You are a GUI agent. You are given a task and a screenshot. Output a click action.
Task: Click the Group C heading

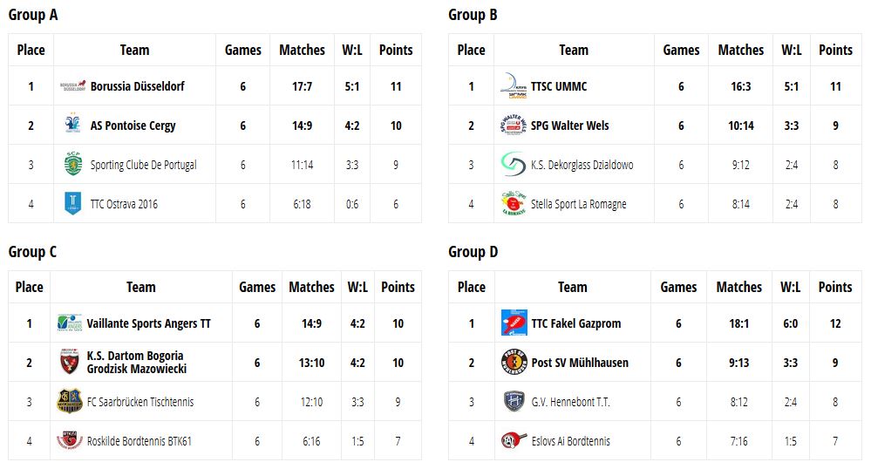pos(32,252)
